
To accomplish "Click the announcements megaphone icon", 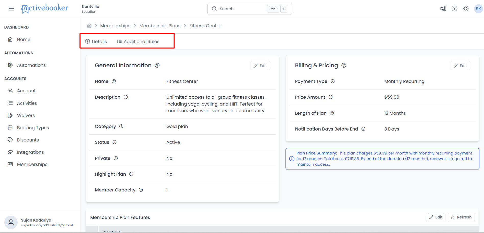I will [x=443, y=9].
